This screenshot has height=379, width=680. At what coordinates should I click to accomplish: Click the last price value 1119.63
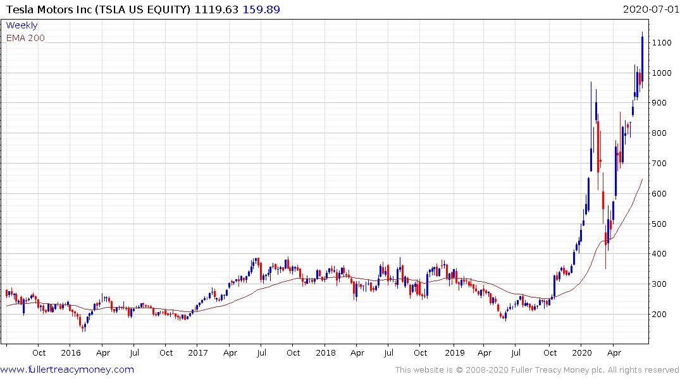(x=216, y=9)
